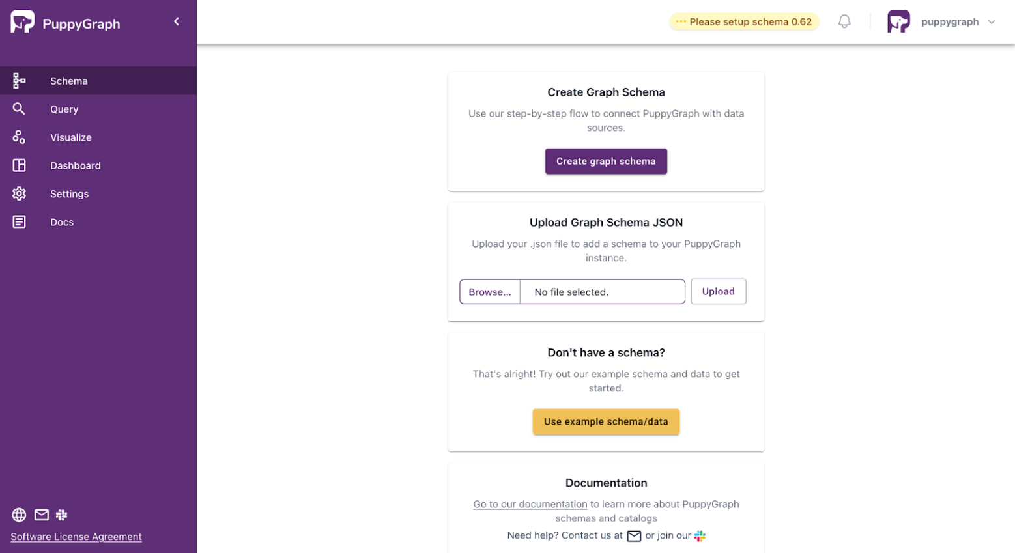Open the Go to our documentation link
The image size is (1015, 553).
(x=530, y=503)
